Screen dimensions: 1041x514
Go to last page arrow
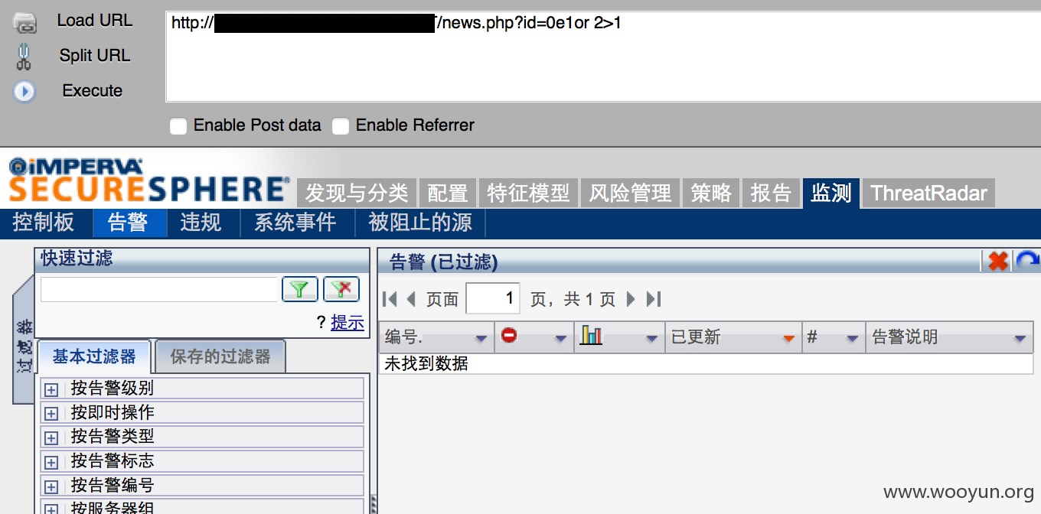[653, 299]
